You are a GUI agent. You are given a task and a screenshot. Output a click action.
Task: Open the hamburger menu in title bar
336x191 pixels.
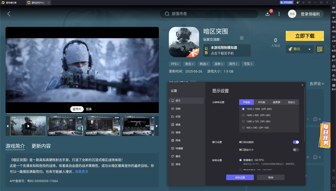click(x=304, y=2)
